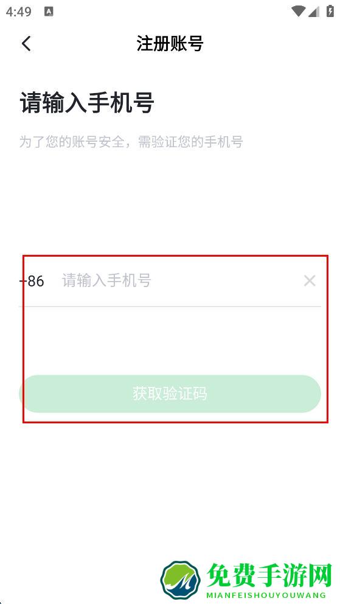The height and width of the screenshot is (604, 340).
Task: Tap the blank area above 获取验证码
Action: tap(170, 341)
